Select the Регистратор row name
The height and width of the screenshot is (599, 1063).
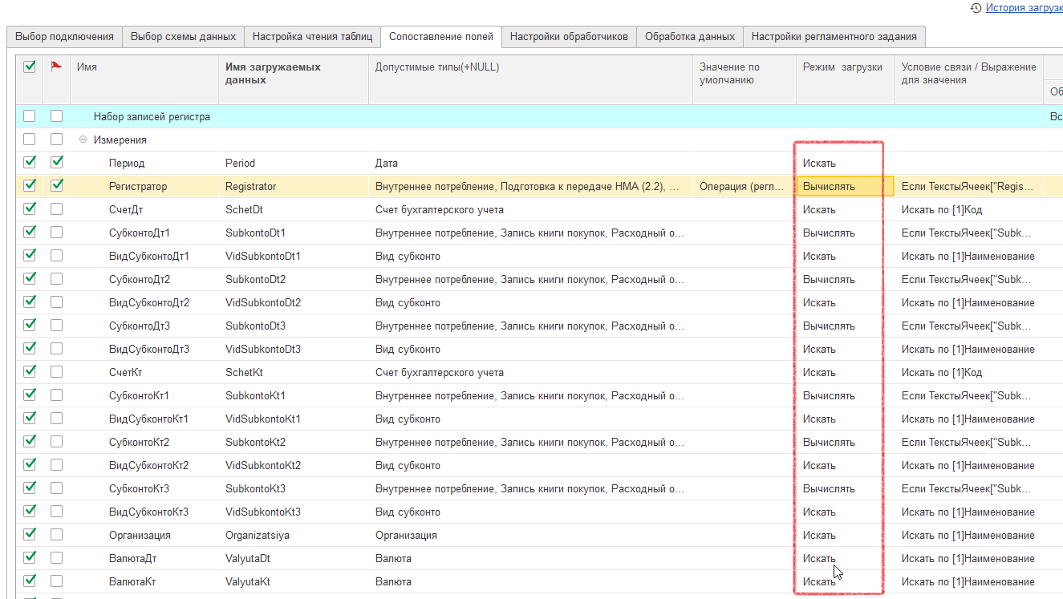[138, 186]
